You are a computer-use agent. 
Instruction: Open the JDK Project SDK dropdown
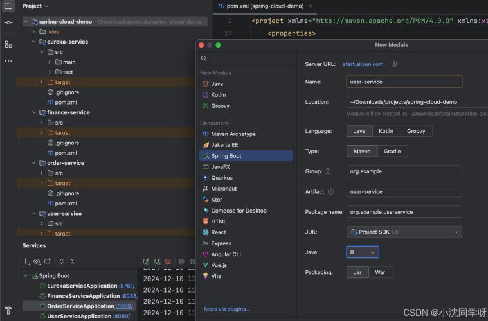(404, 232)
